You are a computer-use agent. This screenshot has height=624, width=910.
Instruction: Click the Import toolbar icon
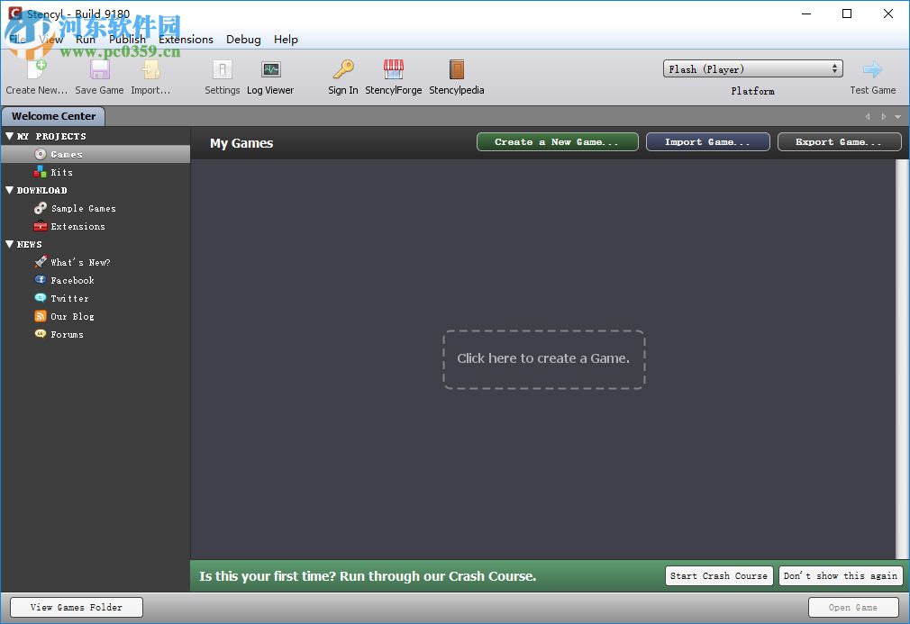coord(150,69)
